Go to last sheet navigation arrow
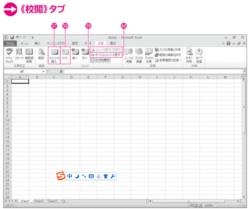 pyautogui.click(x=16, y=201)
